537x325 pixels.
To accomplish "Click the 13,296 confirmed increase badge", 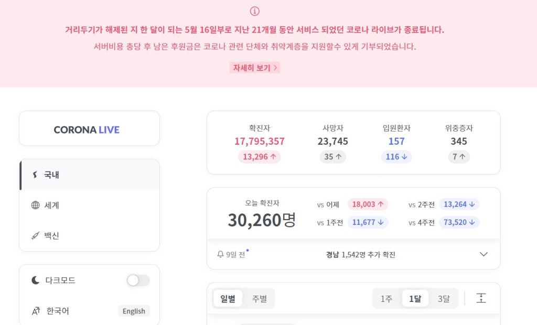I will (259, 157).
